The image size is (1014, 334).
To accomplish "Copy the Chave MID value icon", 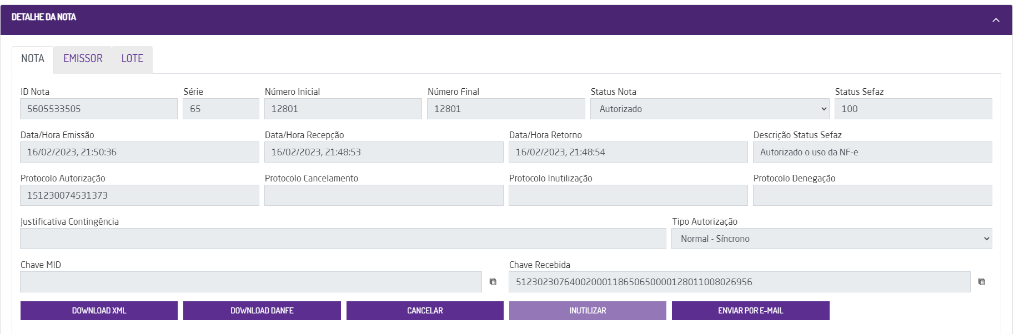I will [493, 282].
